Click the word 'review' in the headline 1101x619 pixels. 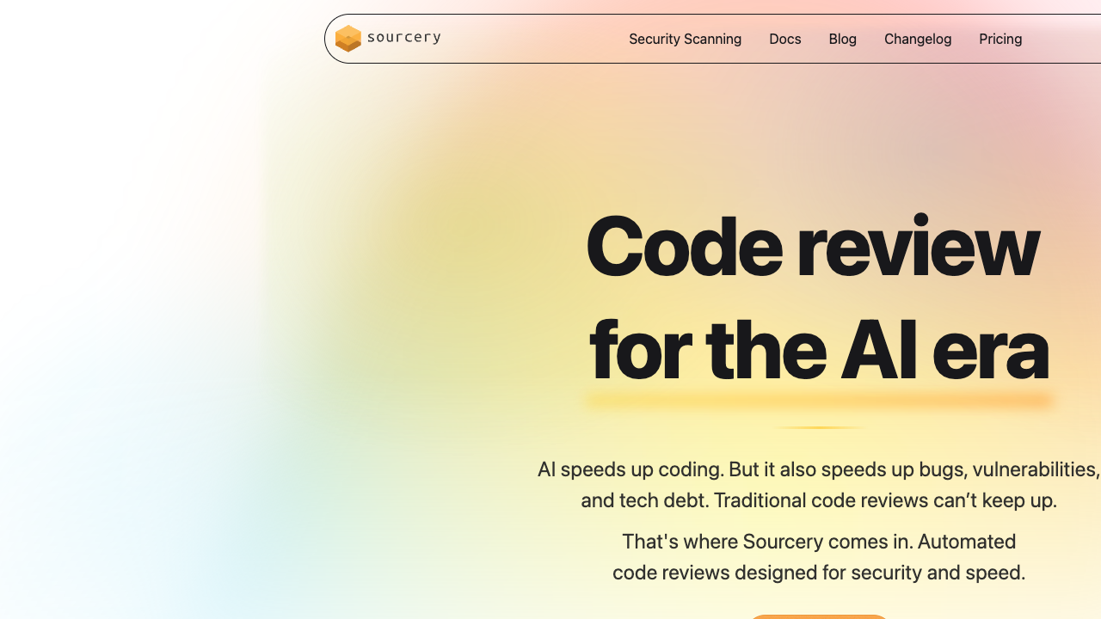[x=917, y=247]
